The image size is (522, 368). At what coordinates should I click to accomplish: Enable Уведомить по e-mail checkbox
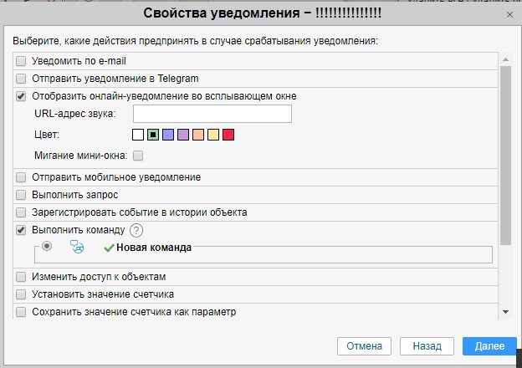[21, 61]
